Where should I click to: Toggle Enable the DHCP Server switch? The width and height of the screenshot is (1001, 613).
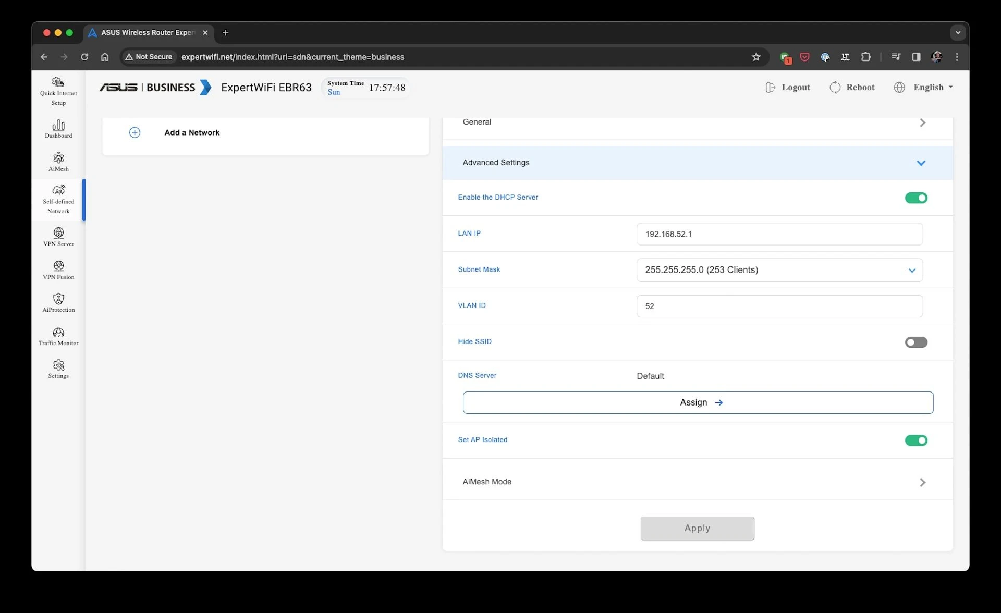[916, 198]
